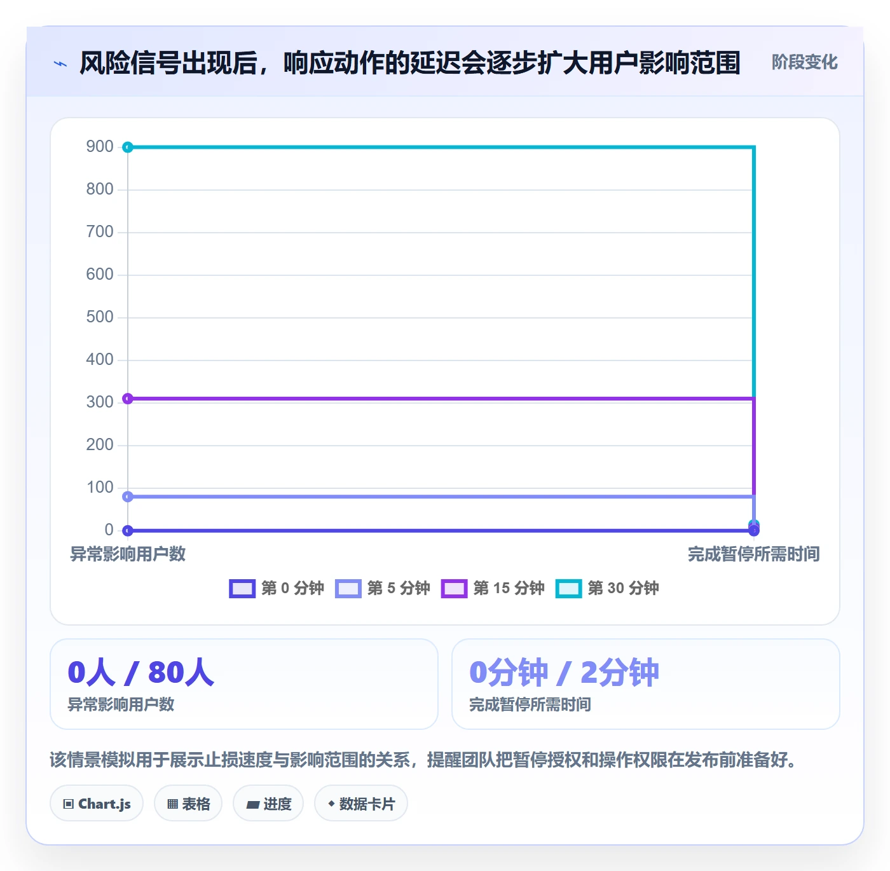Click the 阶段变化 badge in the header
The width and height of the screenshot is (890, 871).
(x=804, y=62)
